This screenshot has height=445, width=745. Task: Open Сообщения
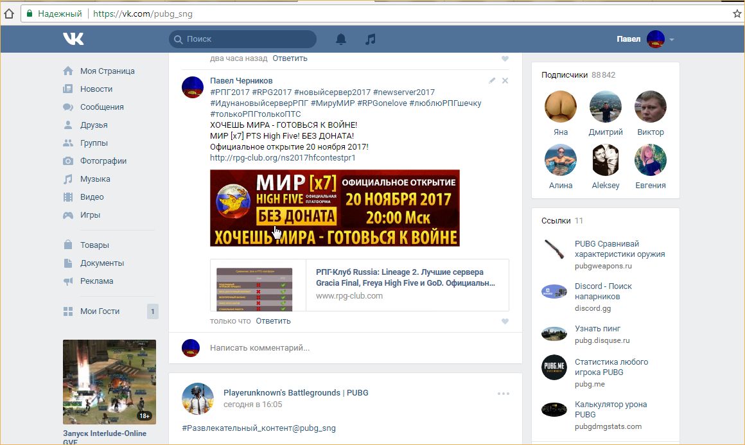[101, 107]
